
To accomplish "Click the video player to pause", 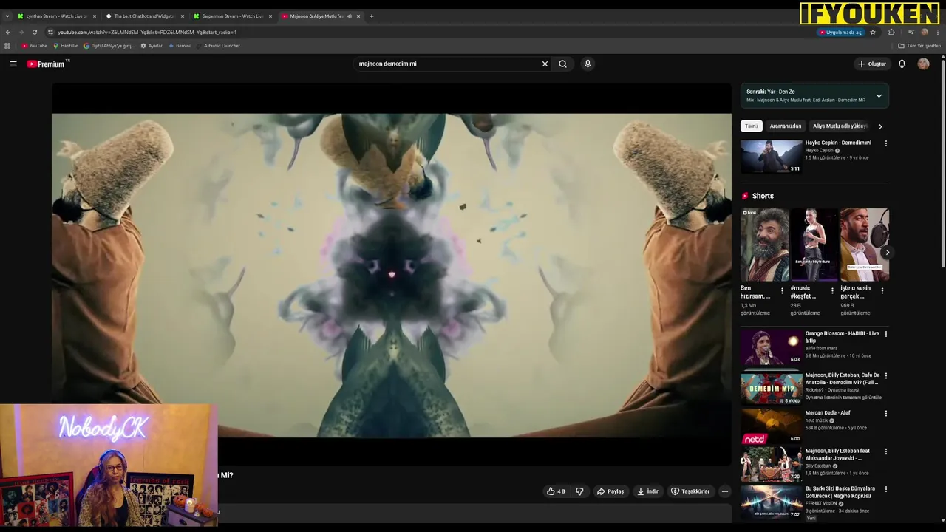I will coord(392,275).
